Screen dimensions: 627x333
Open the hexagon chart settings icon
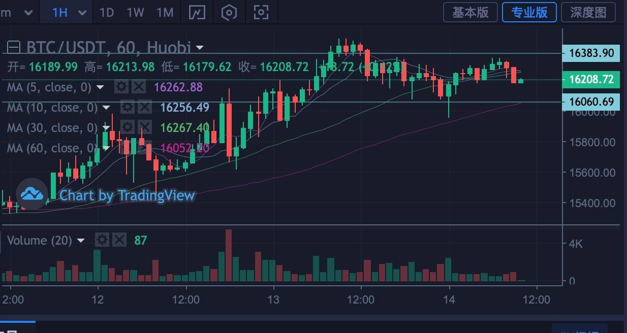229,12
